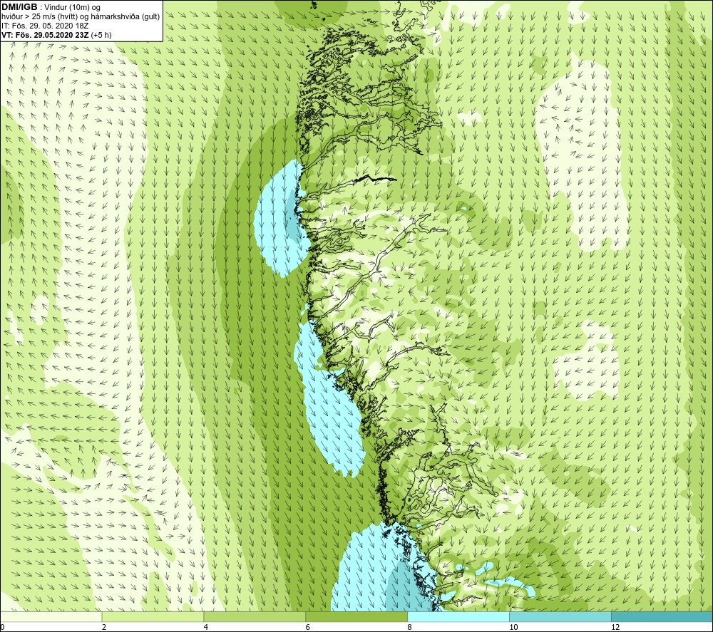Click the 'IT: Fös. 29. 05. 2020 18Z' line
713x632 pixels.
point(45,26)
